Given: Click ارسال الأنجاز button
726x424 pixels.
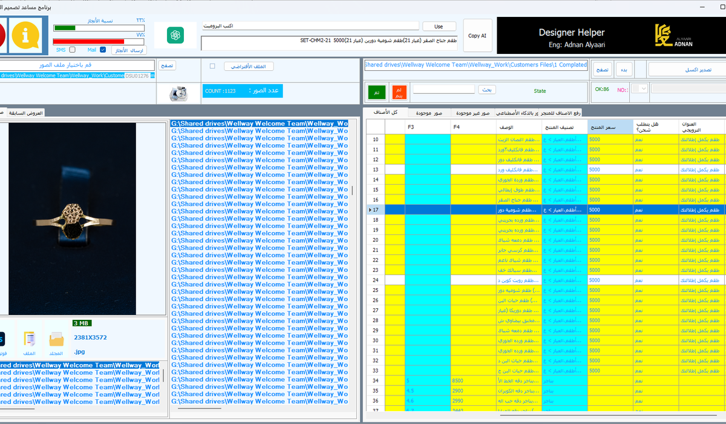Looking at the screenshot, I should click(x=129, y=50).
